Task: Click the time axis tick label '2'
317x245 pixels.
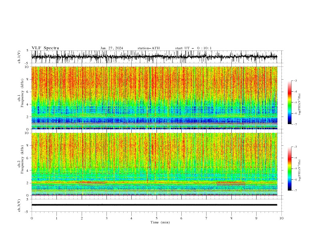Action: tap(82, 218)
